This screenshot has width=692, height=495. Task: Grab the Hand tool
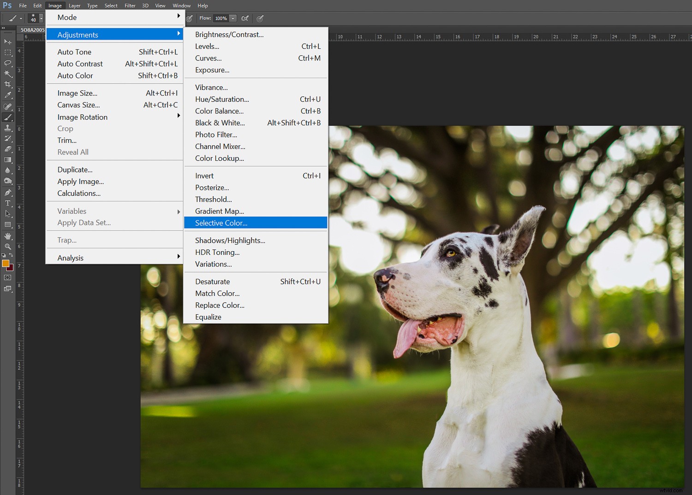(7, 236)
